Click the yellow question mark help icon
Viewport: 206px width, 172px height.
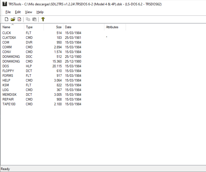pos(43,19)
